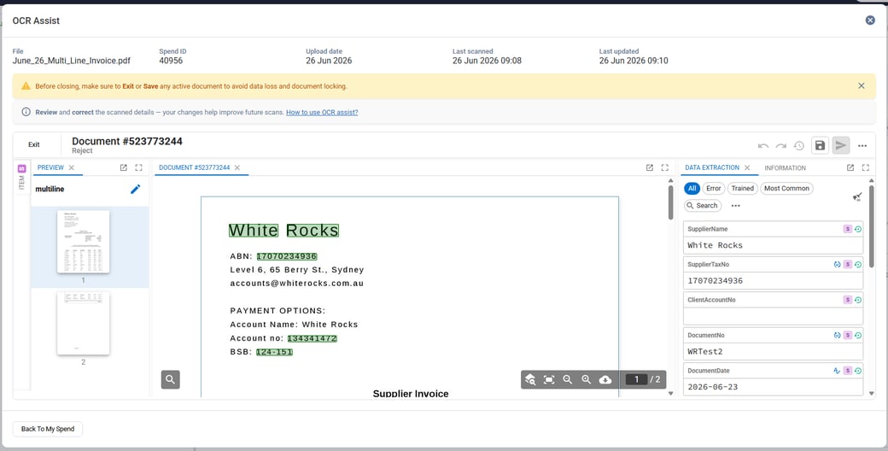Pop out the Preview panel
888x451 pixels.
point(124,167)
